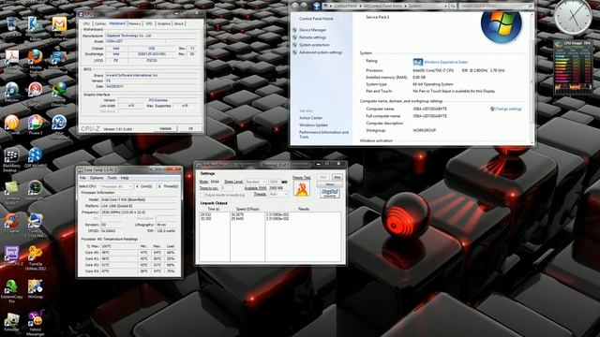The height and width of the screenshot is (337, 600).
Task: Open Device Manager from System window
Action: point(312,30)
